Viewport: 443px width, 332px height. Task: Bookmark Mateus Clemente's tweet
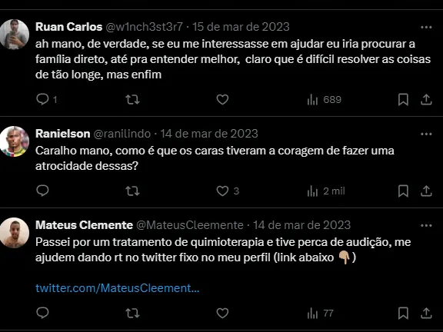(x=403, y=313)
